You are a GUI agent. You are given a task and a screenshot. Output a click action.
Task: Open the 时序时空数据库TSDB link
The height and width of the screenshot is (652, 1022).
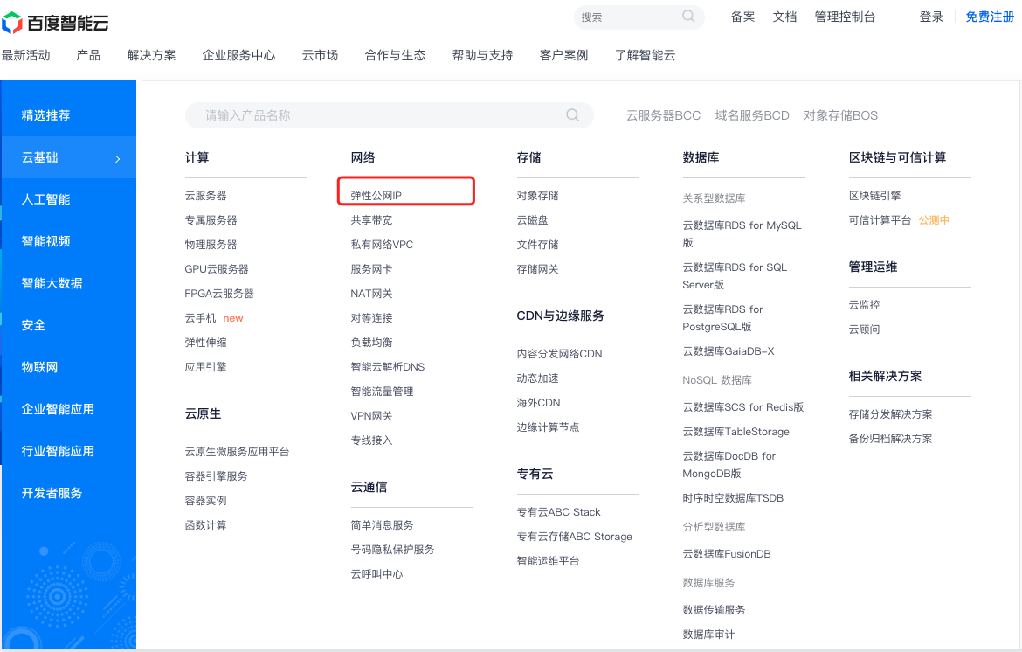click(x=733, y=498)
